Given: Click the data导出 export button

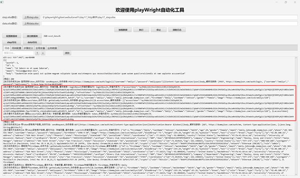Looking at the screenshot, I should [x=32, y=42].
